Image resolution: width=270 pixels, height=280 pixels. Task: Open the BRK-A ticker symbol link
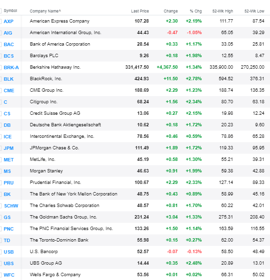coord(11,68)
